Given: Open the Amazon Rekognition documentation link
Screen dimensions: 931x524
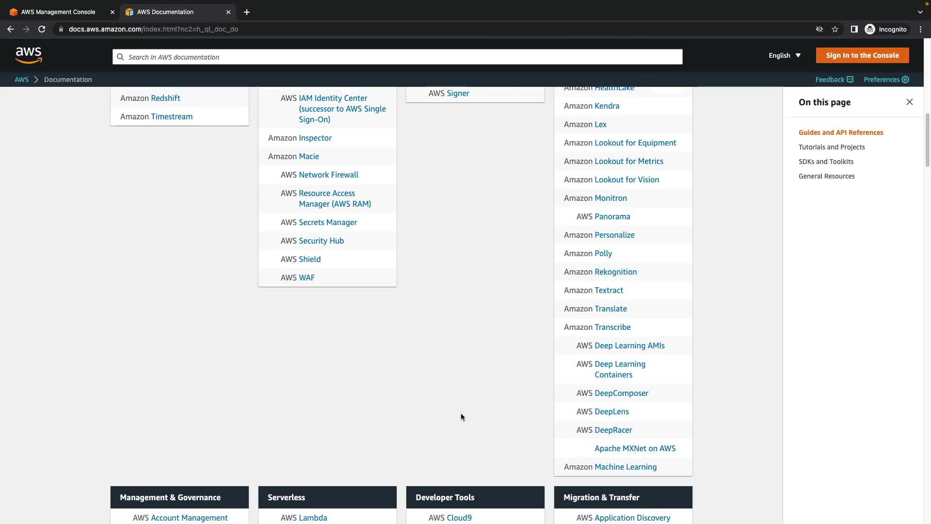Looking at the screenshot, I should click(x=615, y=272).
